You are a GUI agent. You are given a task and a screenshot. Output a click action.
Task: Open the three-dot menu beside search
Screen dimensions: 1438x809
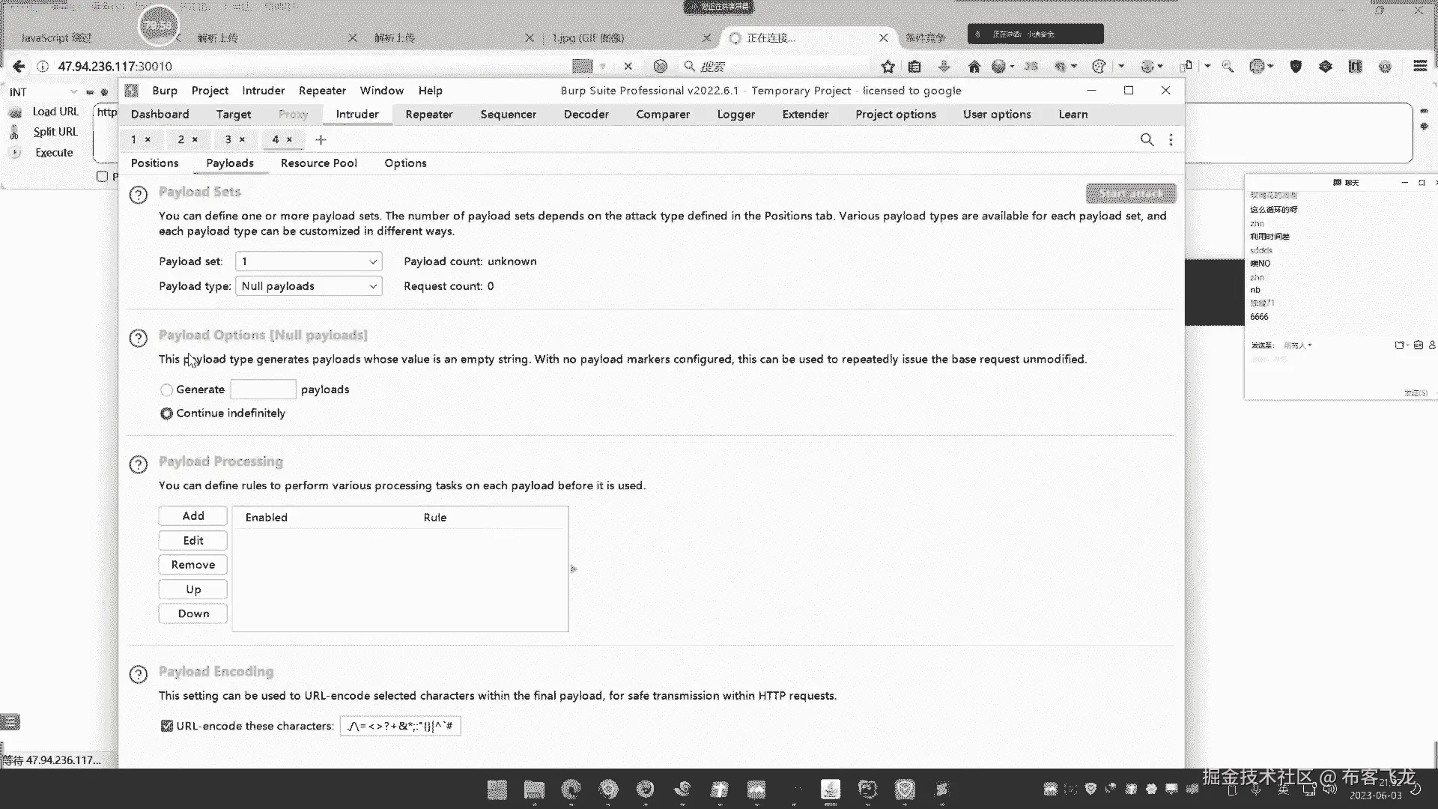point(1171,140)
